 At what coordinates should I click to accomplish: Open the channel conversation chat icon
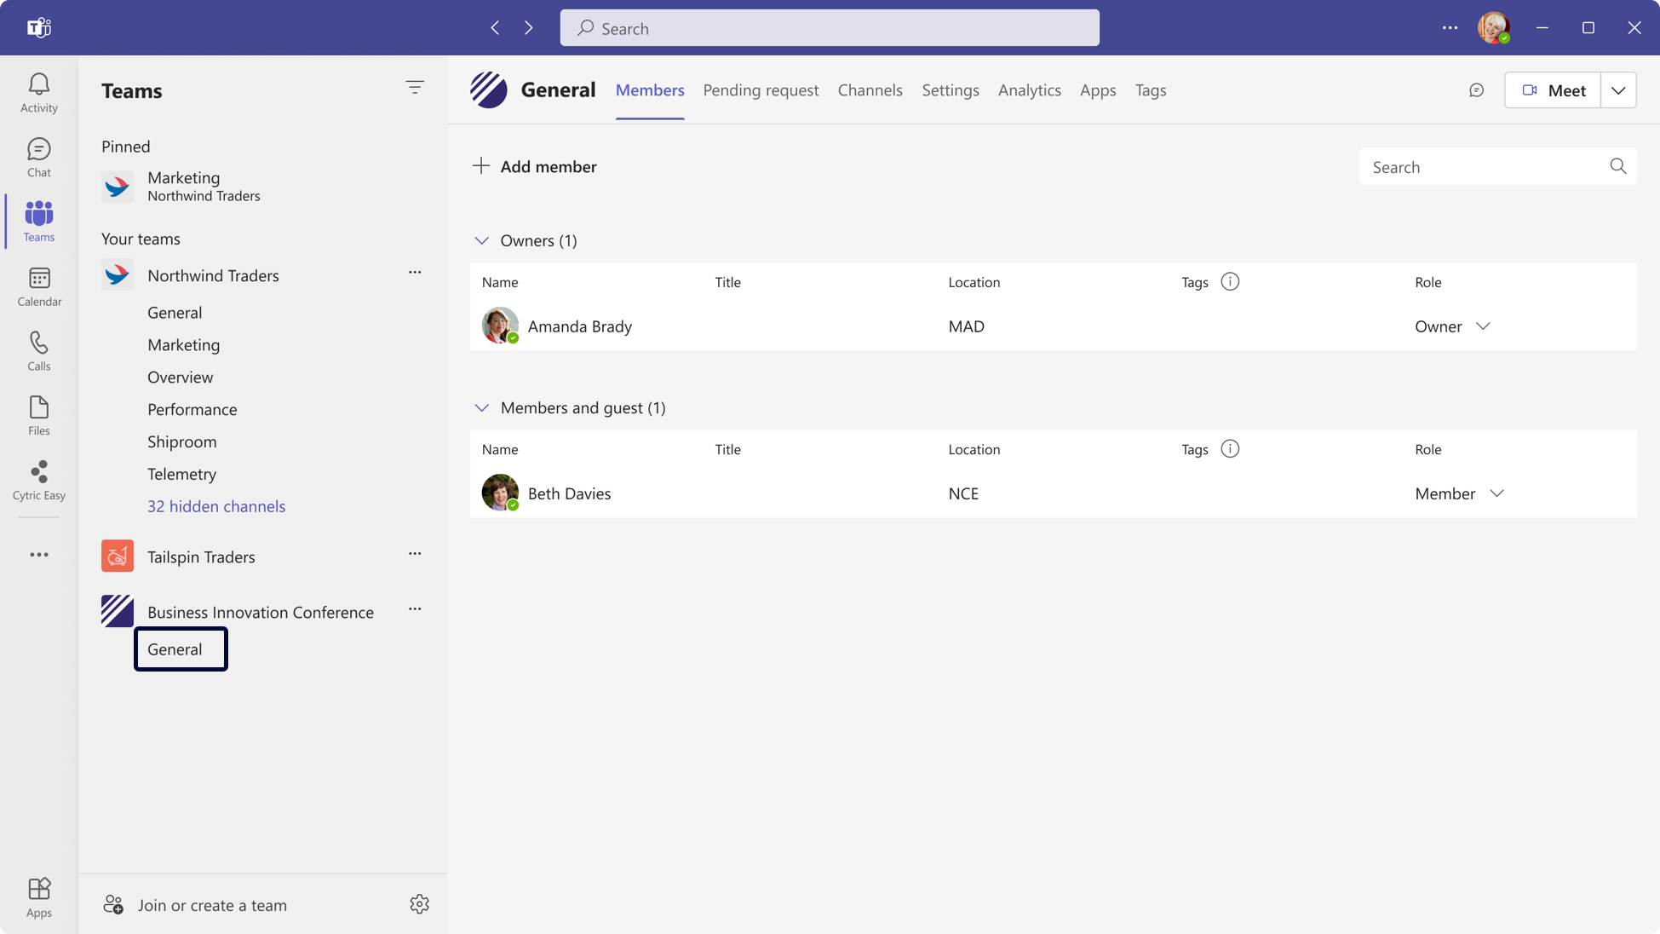click(x=1476, y=90)
